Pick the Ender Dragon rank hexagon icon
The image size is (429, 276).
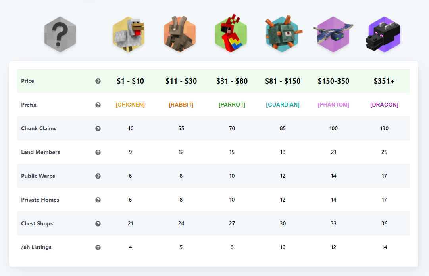(384, 34)
